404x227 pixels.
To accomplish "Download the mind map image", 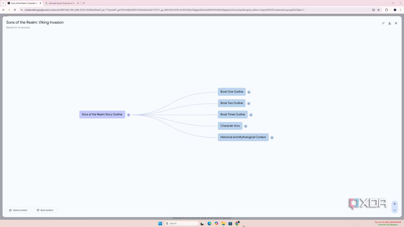I will coord(389,23).
